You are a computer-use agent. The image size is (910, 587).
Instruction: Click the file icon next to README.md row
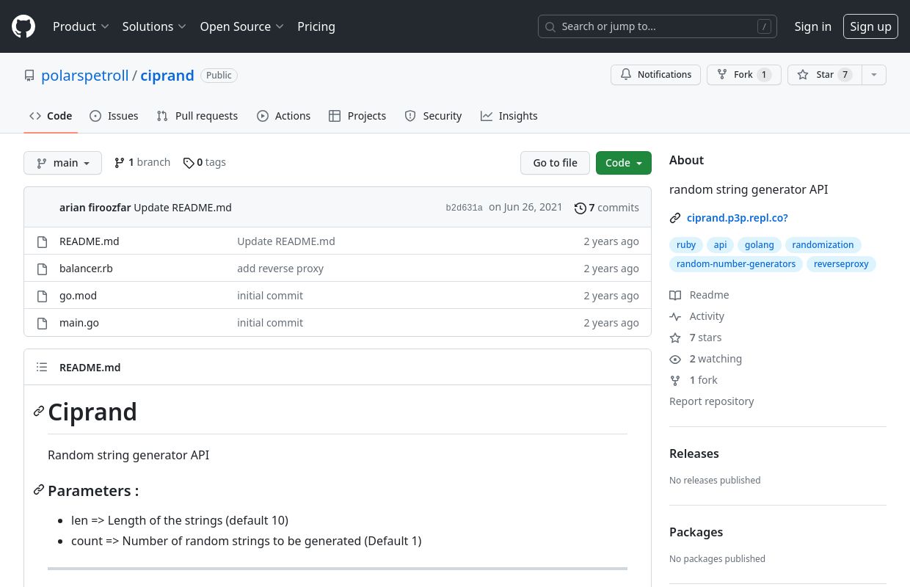43,241
